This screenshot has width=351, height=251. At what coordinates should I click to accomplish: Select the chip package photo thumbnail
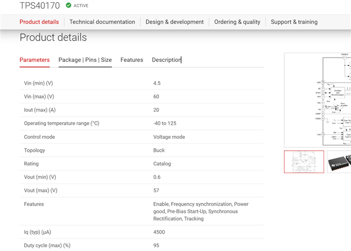(x=339, y=161)
